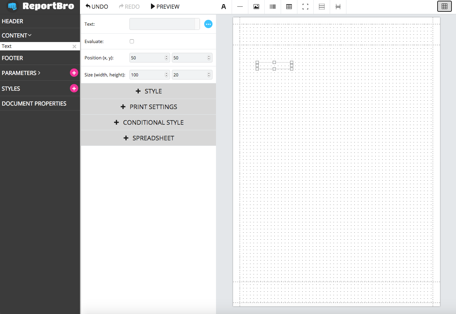Click the width field stepper arrows
This screenshot has width=456, height=314.
point(166,75)
